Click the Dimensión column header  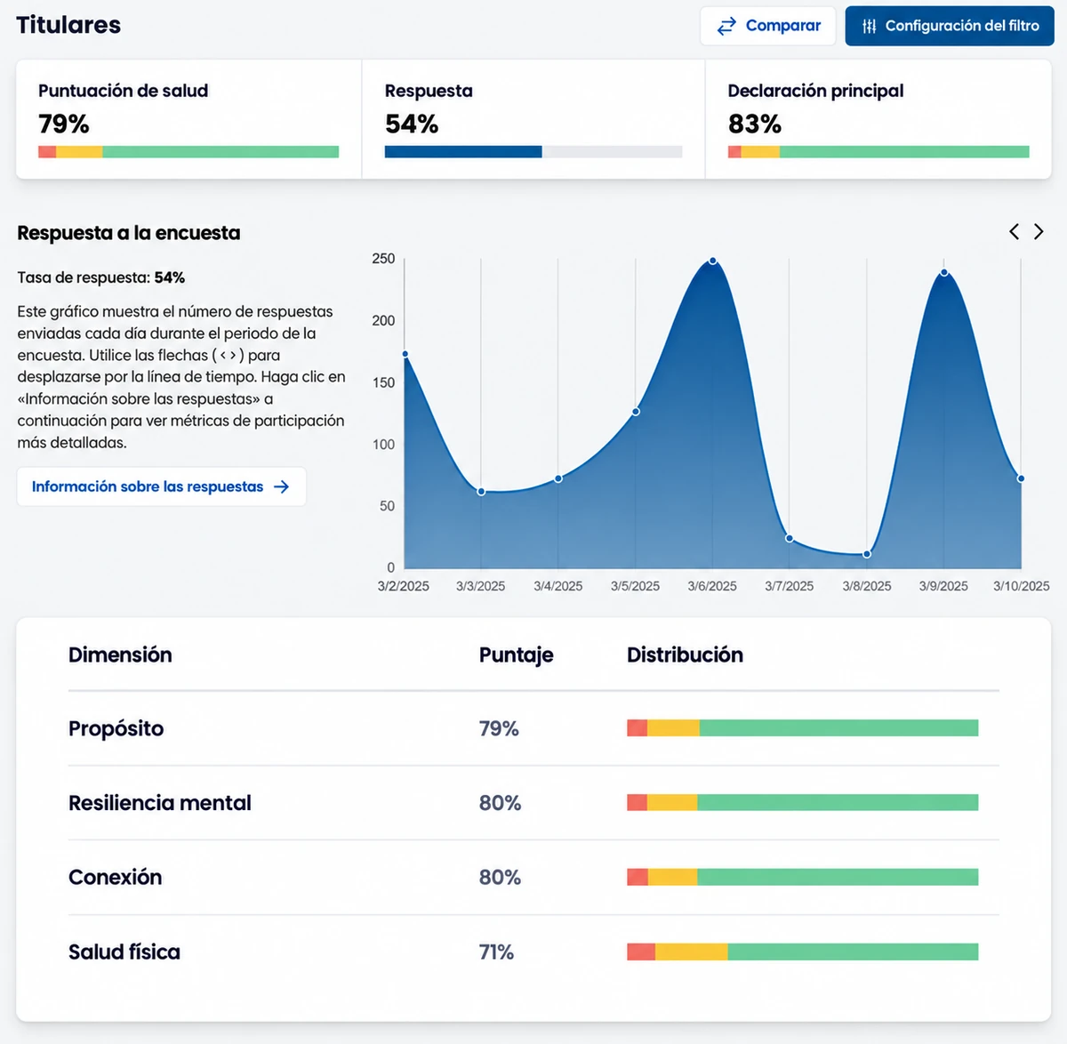tap(120, 655)
